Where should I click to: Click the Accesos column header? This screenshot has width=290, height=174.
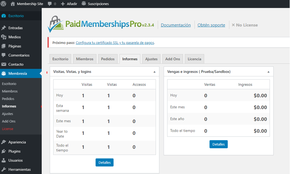[139, 84]
